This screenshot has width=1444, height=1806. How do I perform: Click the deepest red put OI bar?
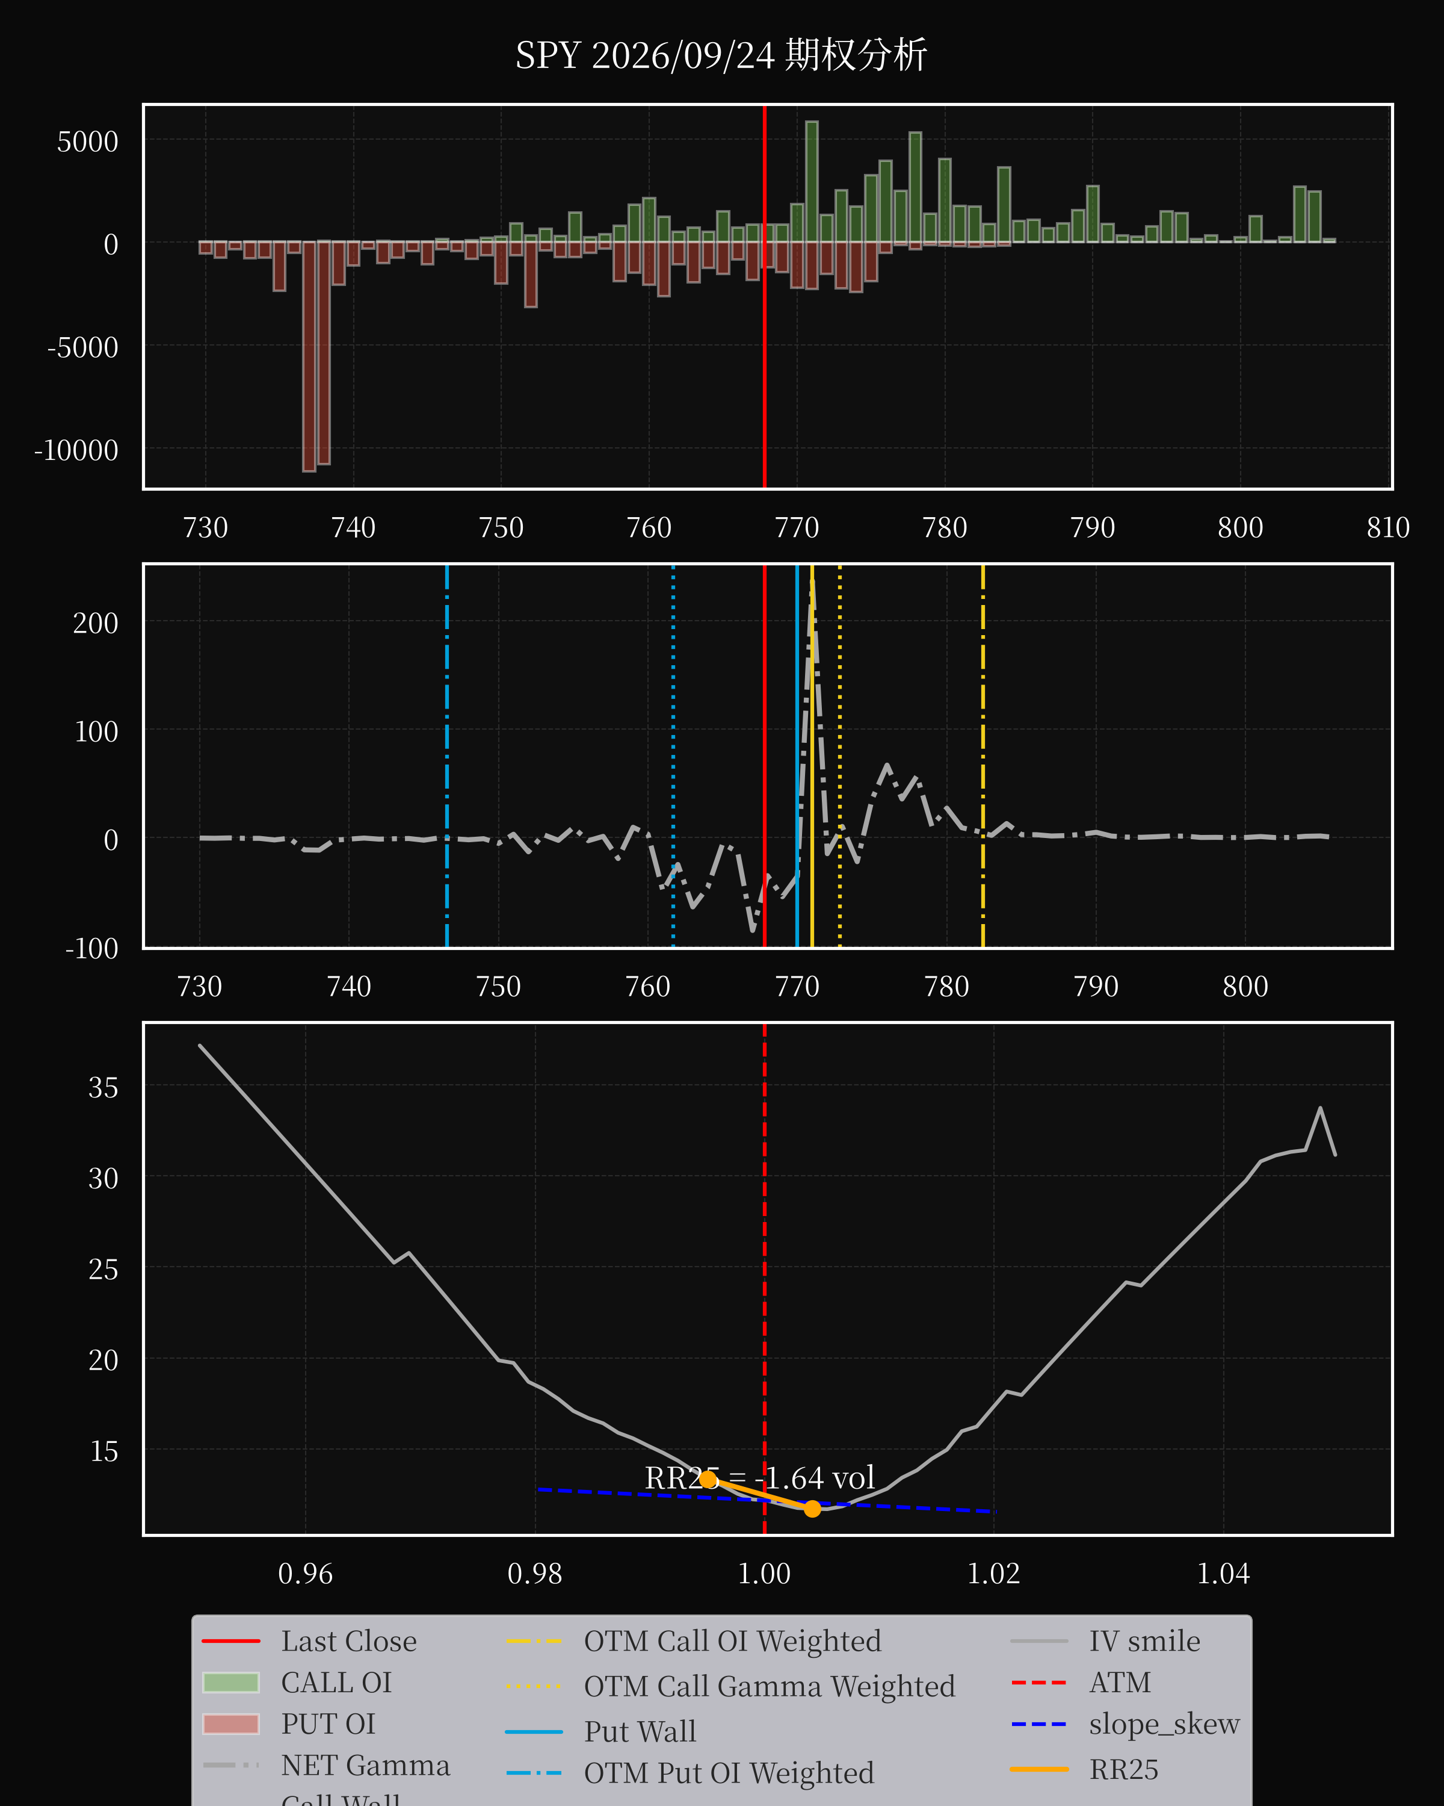309,357
